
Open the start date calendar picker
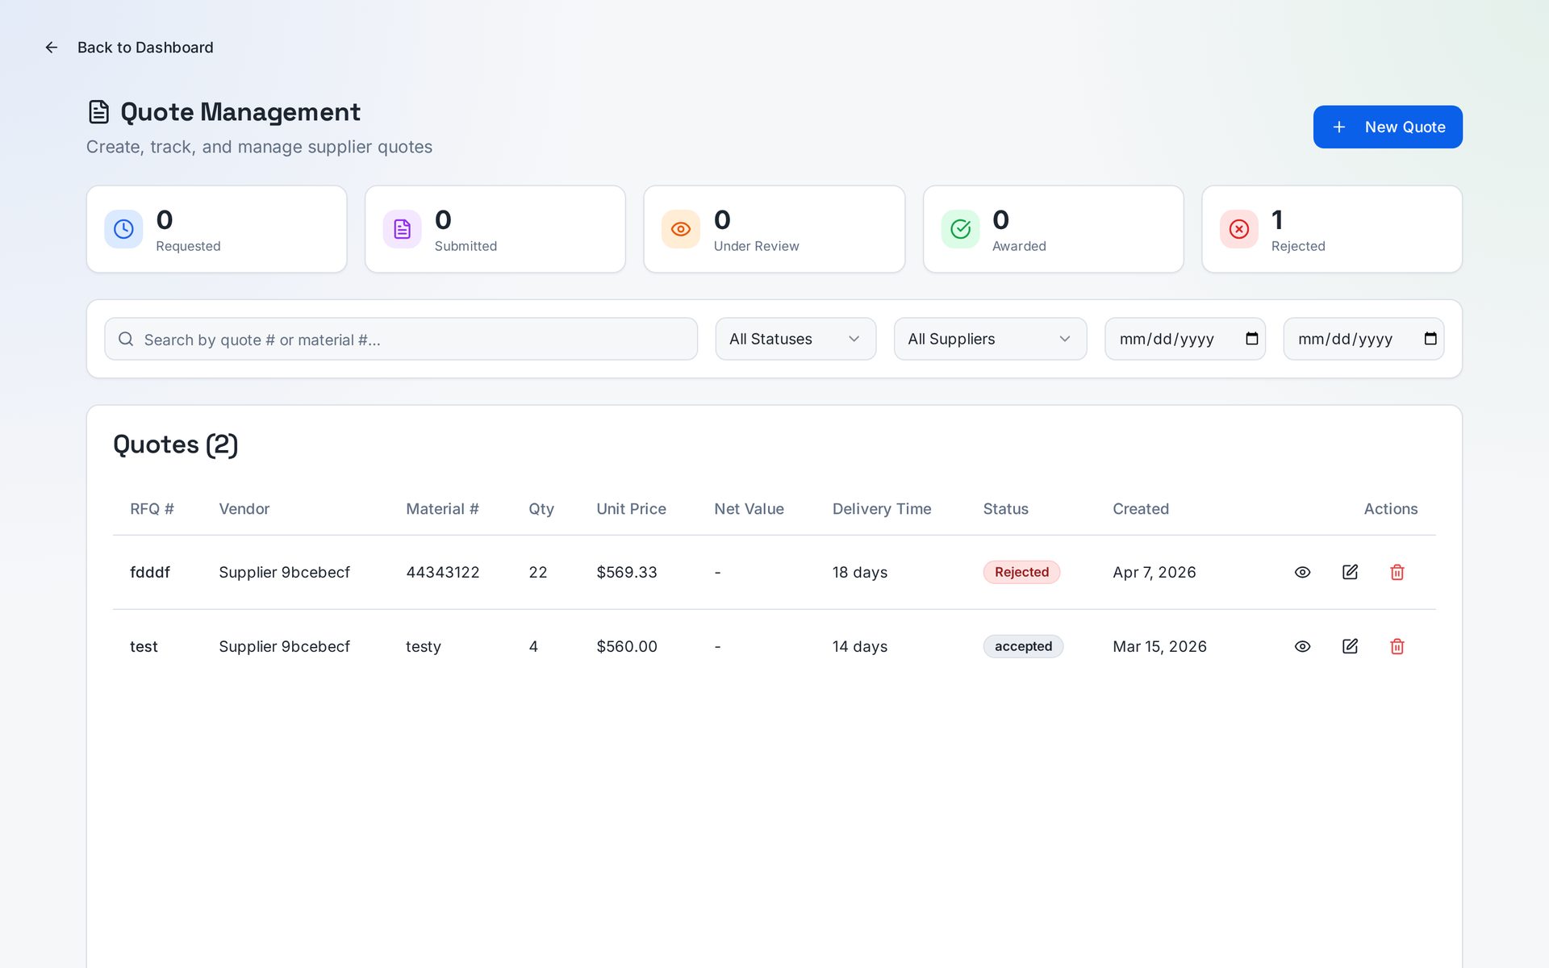coord(1251,339)
